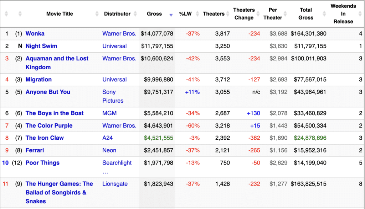Click the sort arrows above the rank numbers

tap(6, 14)
